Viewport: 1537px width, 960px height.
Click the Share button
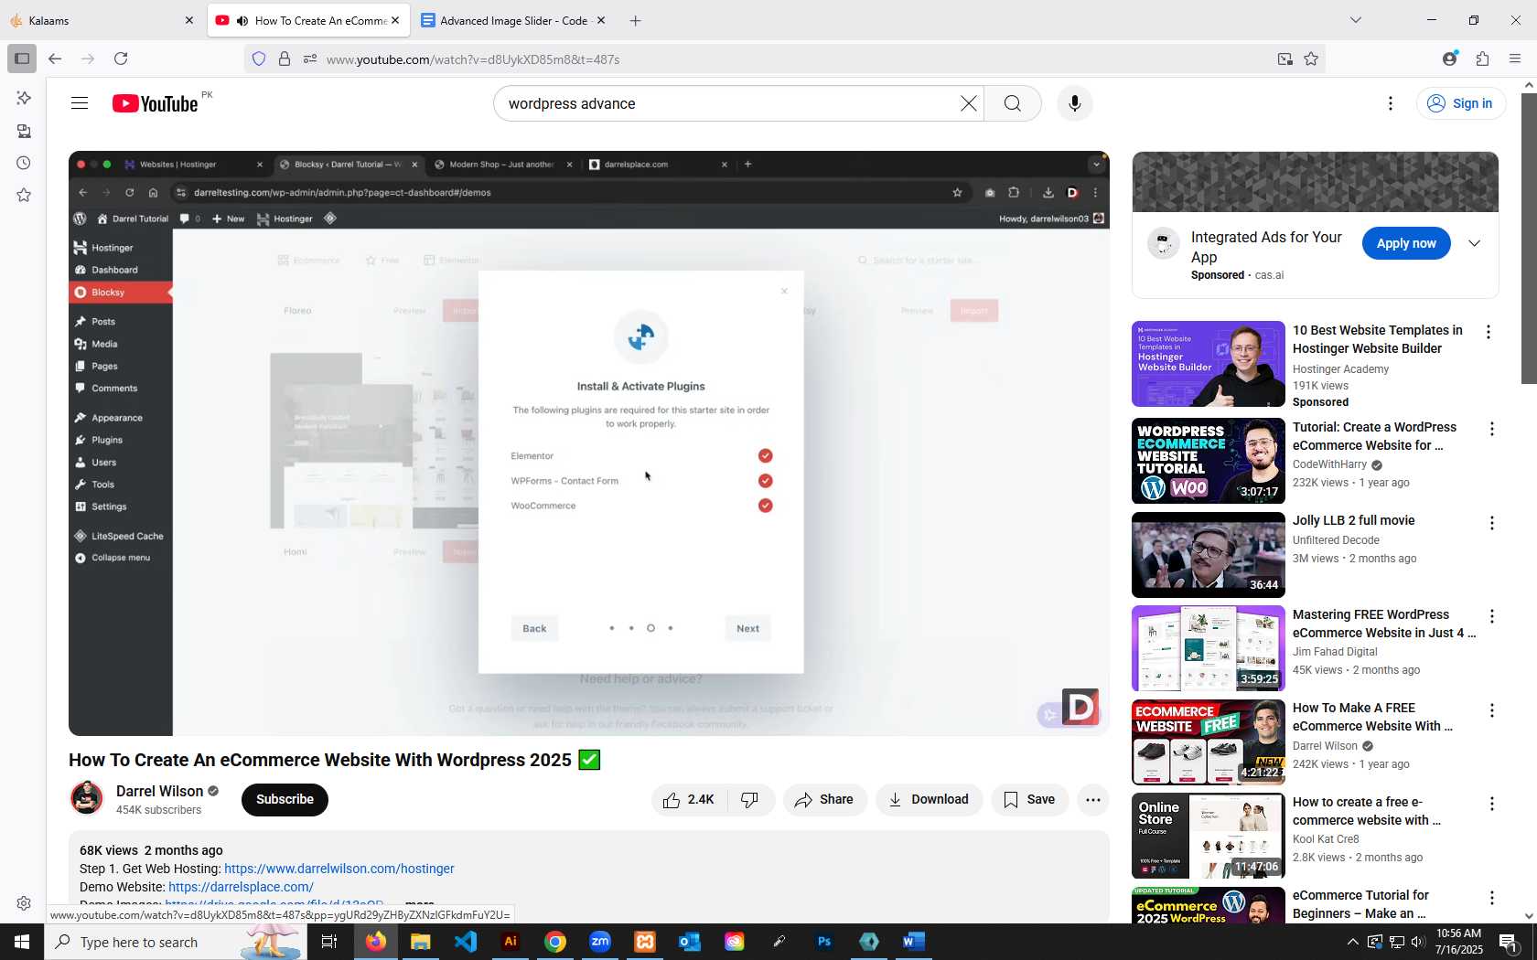coord(824,800)
